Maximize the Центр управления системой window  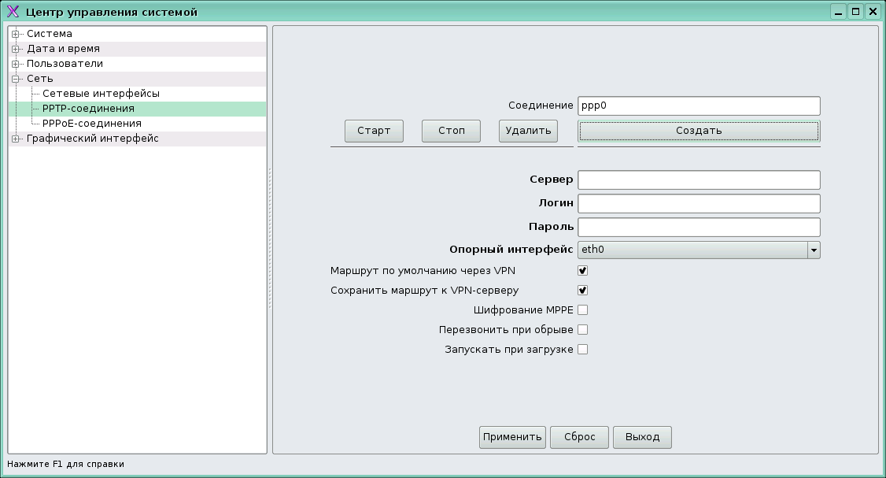(x=855, y=12)
